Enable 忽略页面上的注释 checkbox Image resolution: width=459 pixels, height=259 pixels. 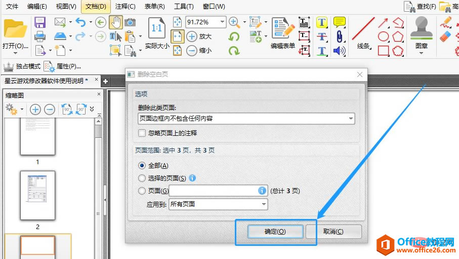point(142,133)
